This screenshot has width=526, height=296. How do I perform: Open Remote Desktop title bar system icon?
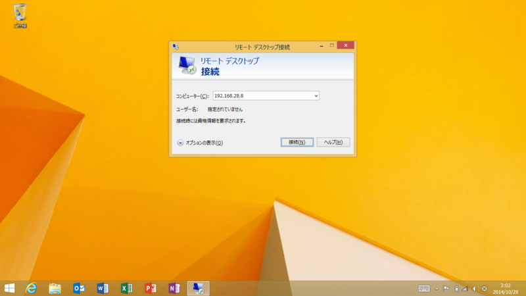[176, 47]
